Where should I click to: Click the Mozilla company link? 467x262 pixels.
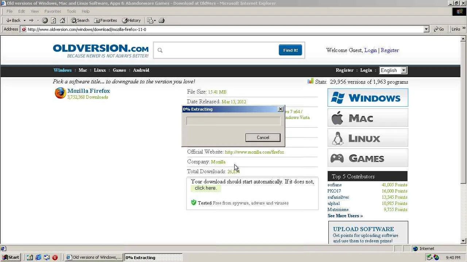click(x=218, y=162)
